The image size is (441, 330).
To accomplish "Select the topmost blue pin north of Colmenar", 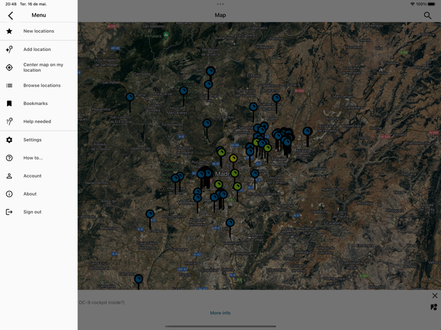I will tap(210, 71).
